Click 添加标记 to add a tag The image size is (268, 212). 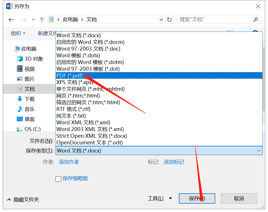pos(174,162)
